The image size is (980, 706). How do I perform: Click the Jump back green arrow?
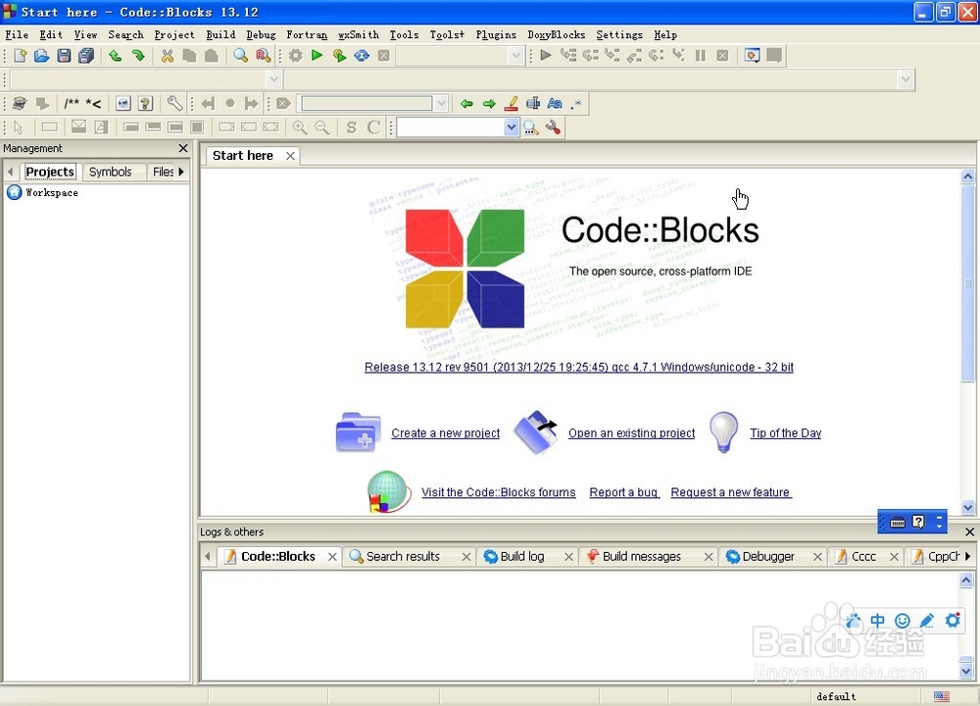tap(466, 103)
